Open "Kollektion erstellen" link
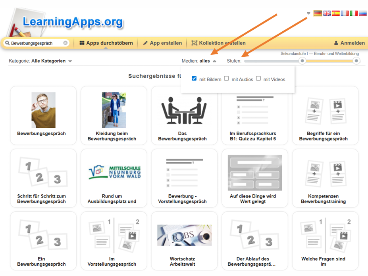The height and width of the screenshot is (276, 368). pyautogui.click(x=218, y=43)
